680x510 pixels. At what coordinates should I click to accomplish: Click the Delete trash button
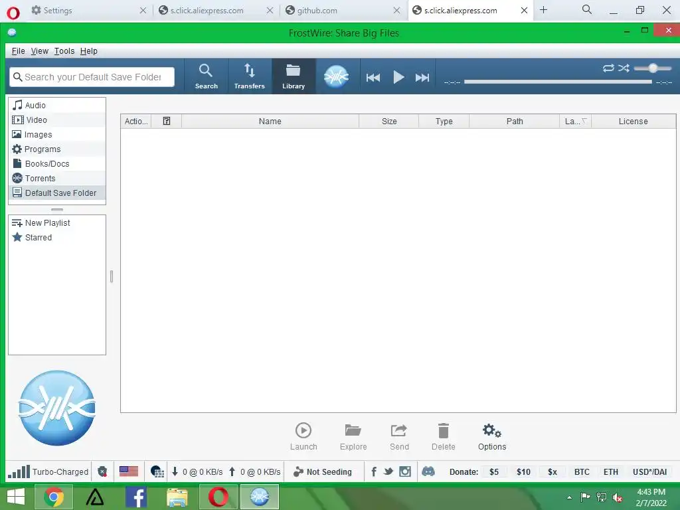(443, 437)
